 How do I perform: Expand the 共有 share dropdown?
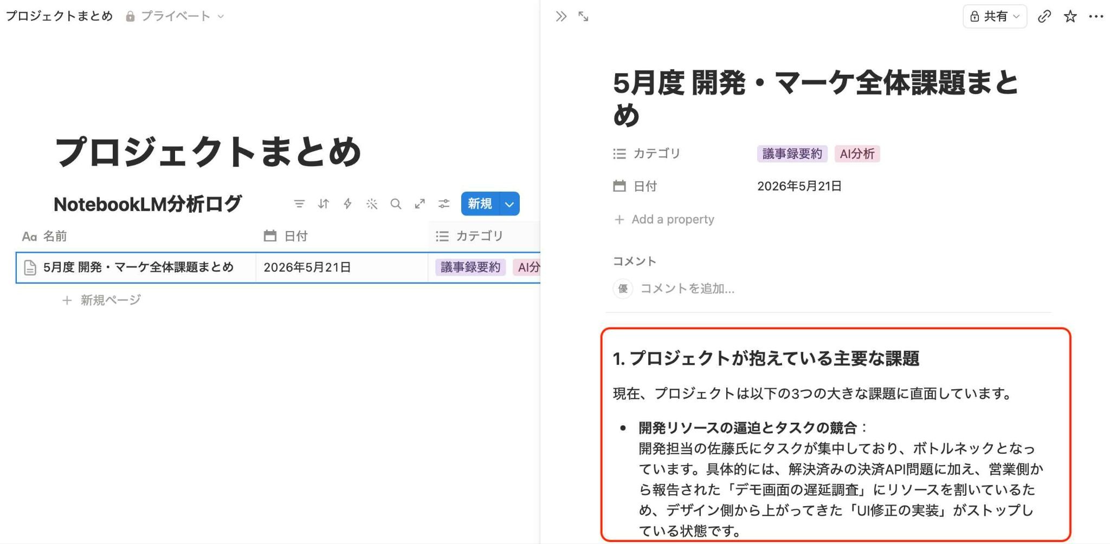[995, 17]
